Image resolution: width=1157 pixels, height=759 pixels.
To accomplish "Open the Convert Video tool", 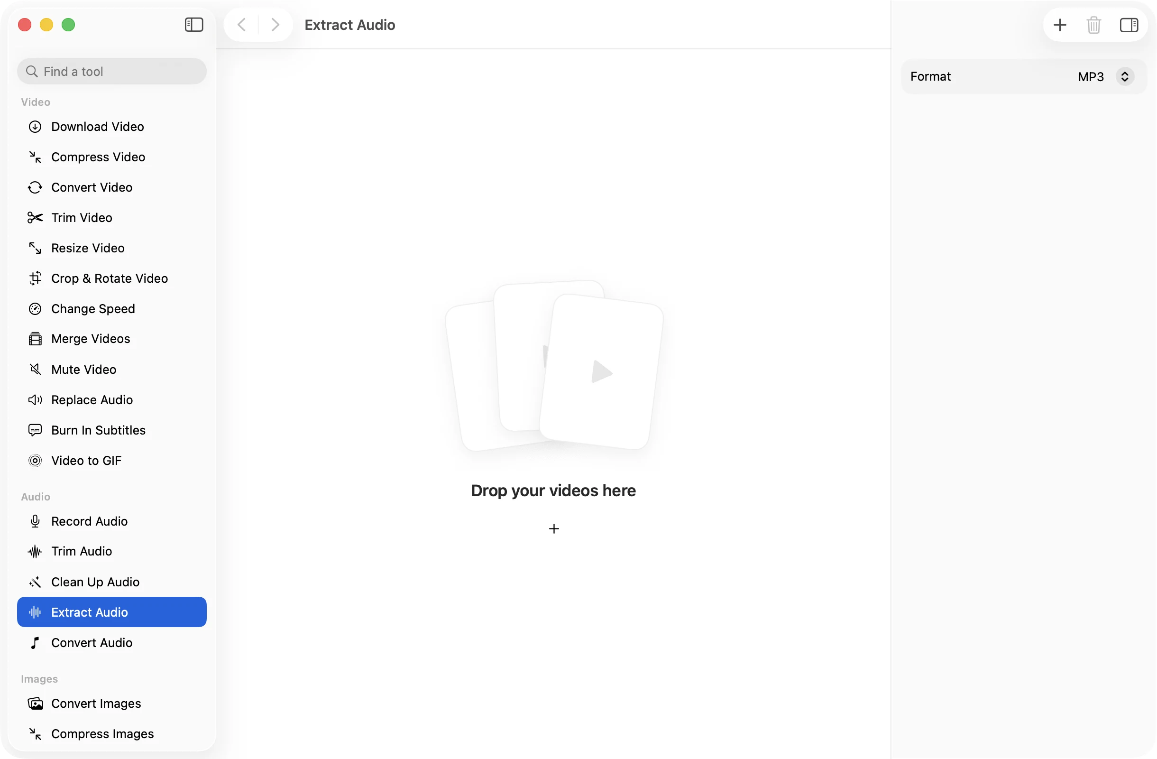I will 112,187.
